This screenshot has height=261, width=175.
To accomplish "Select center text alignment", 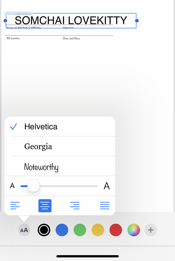I will click(45, 205).
